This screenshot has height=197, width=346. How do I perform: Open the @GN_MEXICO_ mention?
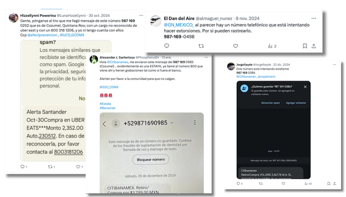click(x=179, y=25)
